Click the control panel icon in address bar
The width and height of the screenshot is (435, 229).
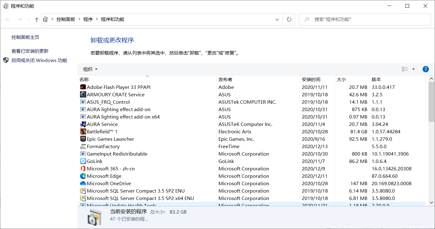(46, 19)
